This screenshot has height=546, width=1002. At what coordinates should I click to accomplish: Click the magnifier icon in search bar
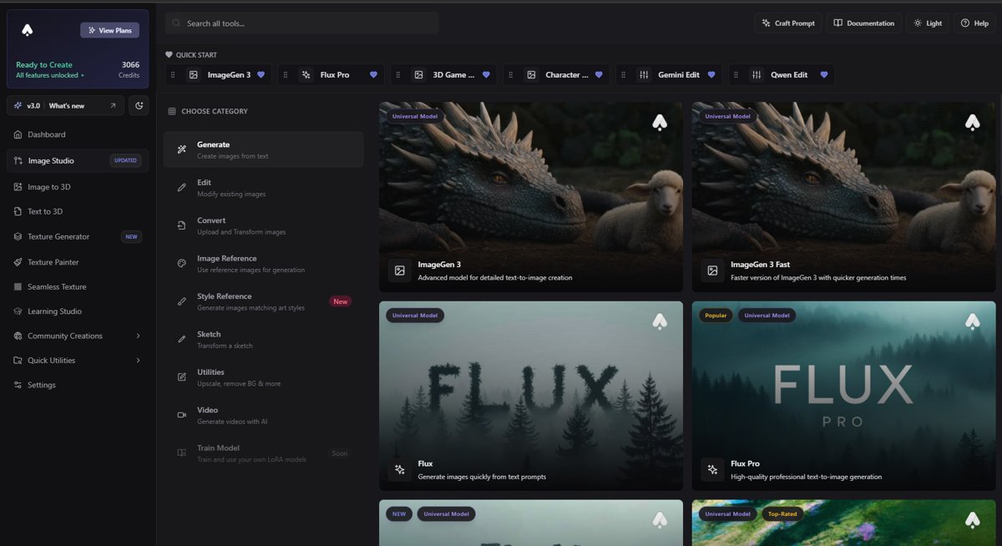coord(176,23)
